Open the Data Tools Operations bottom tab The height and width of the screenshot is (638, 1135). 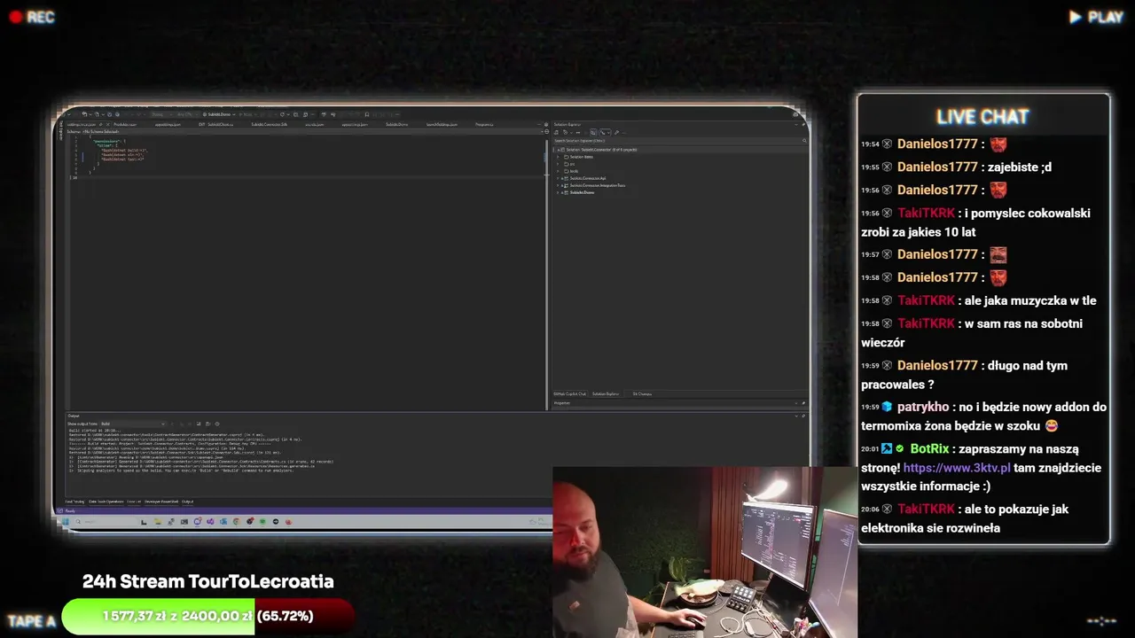tap(106, 502)
